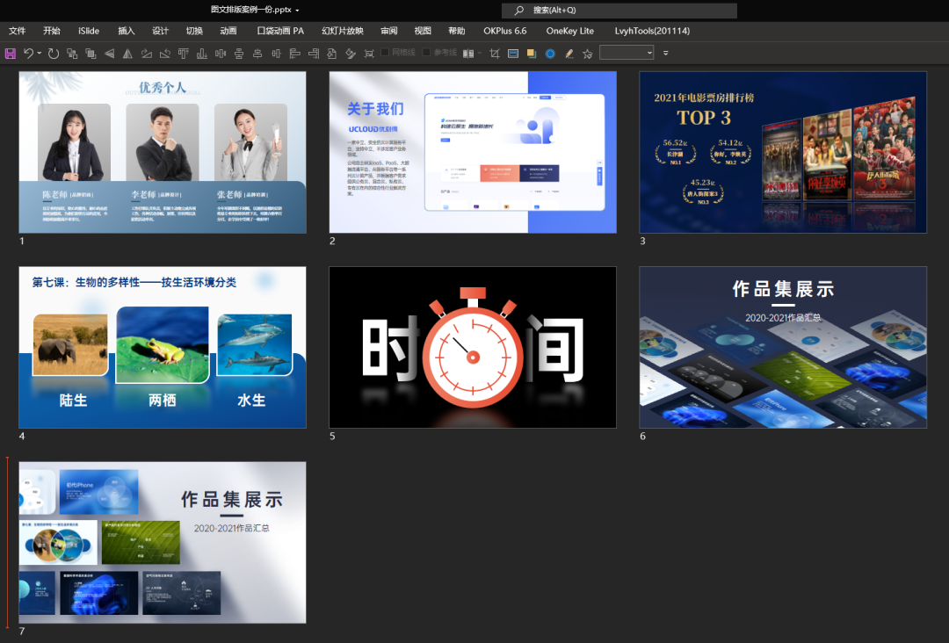Select the stopwatch 时间 slide 5 thumbnail
949x643 pixels.
[473, 347]
